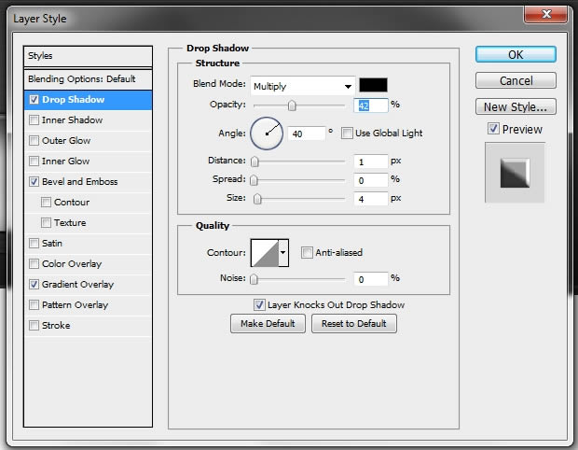This screenshot has width=578, height=450.
Task: Click the contour curve thumbnail
Action: pyautogui.click(x=265, y=253)
